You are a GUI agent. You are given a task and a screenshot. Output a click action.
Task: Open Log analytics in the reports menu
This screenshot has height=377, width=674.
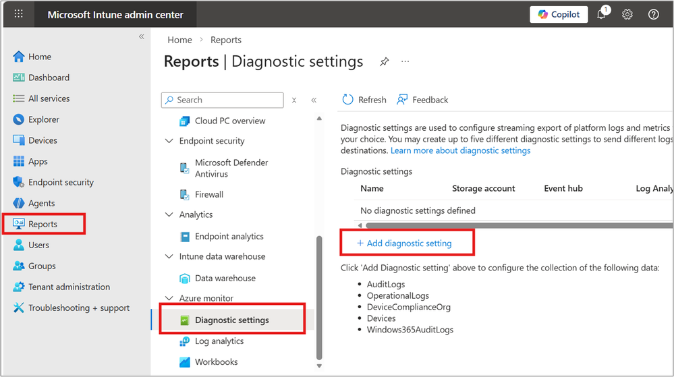[219, 341]
